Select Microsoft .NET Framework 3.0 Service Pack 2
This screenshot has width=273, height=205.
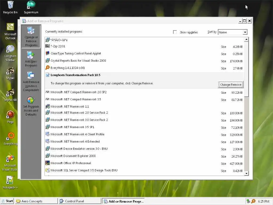click(144, 120)
